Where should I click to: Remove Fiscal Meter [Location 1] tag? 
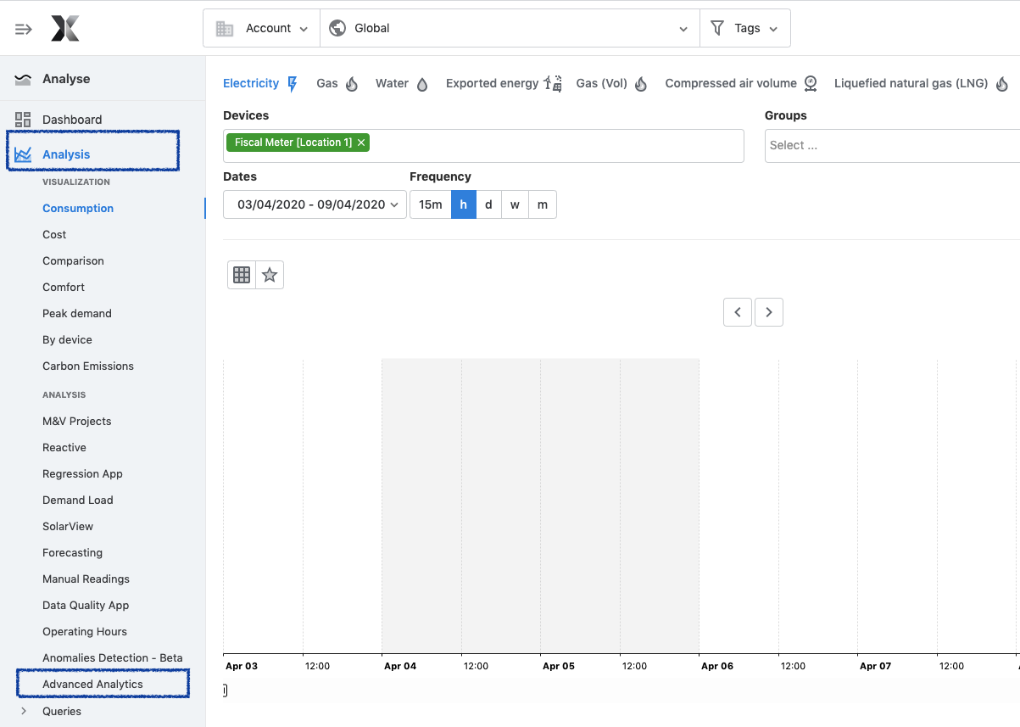point(361,143)
